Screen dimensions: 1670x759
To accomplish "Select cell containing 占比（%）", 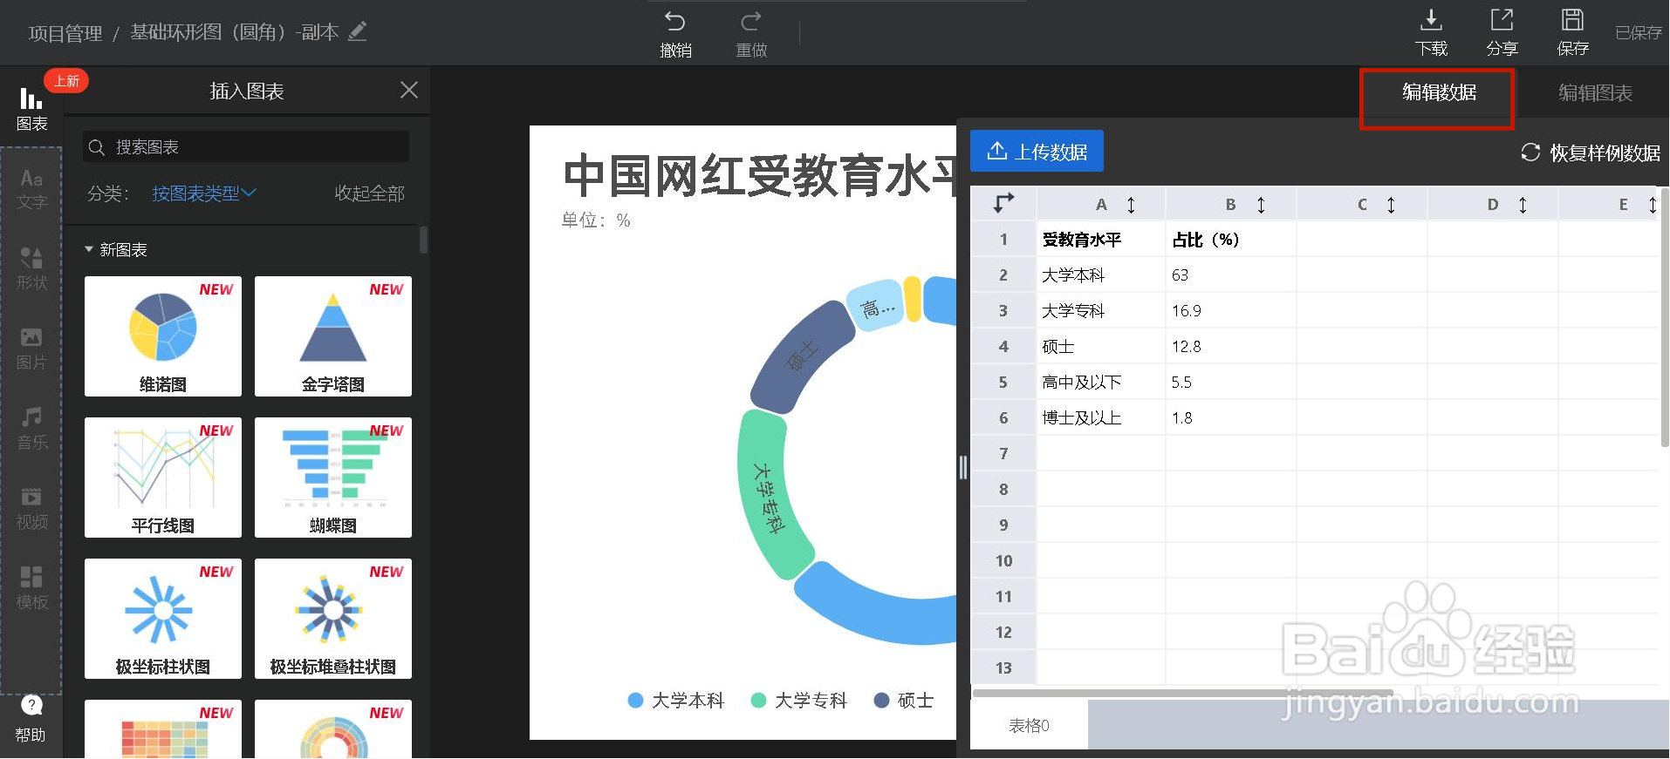I will pos(1231,240).
